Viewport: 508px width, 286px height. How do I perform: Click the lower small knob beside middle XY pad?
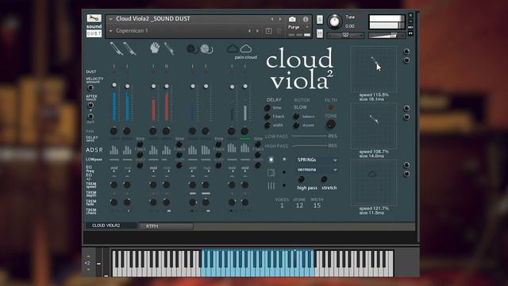pyautogui.click(x=406, y=117)
